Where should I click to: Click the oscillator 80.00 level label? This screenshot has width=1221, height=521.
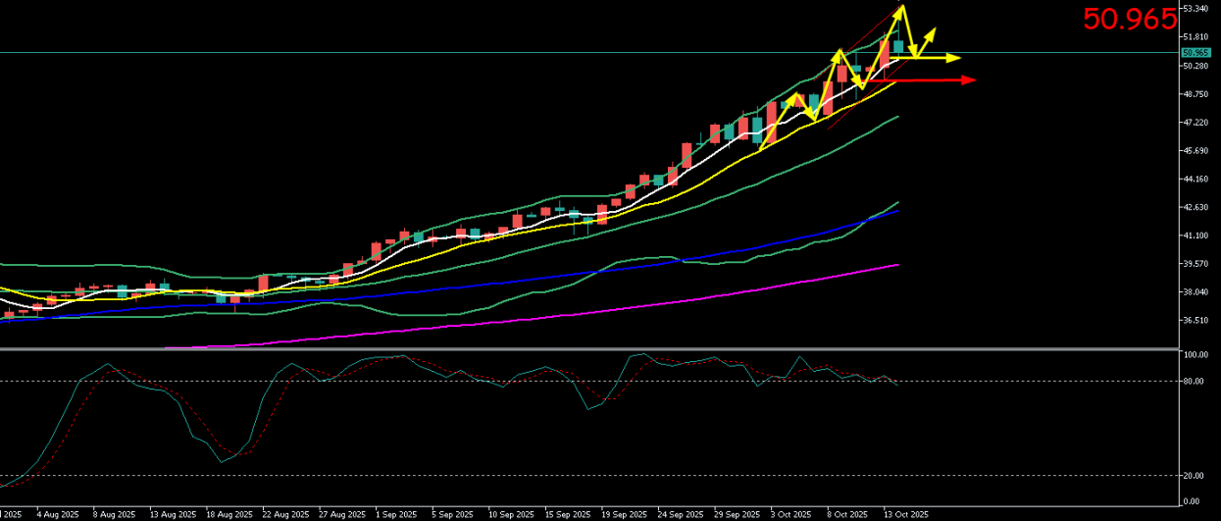[1195, 382]
